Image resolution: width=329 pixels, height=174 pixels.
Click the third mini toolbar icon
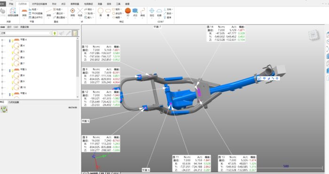point(268,78)
